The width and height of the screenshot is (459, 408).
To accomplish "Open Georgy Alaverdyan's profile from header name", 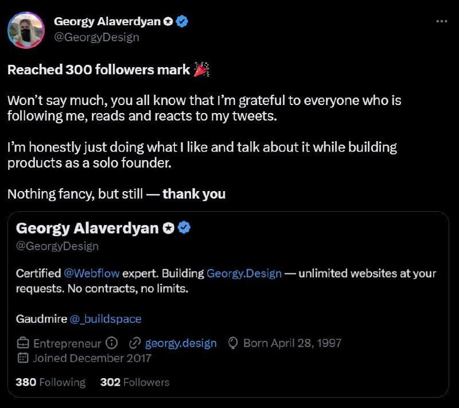I will pyautogui.click(x=107, y=22).
